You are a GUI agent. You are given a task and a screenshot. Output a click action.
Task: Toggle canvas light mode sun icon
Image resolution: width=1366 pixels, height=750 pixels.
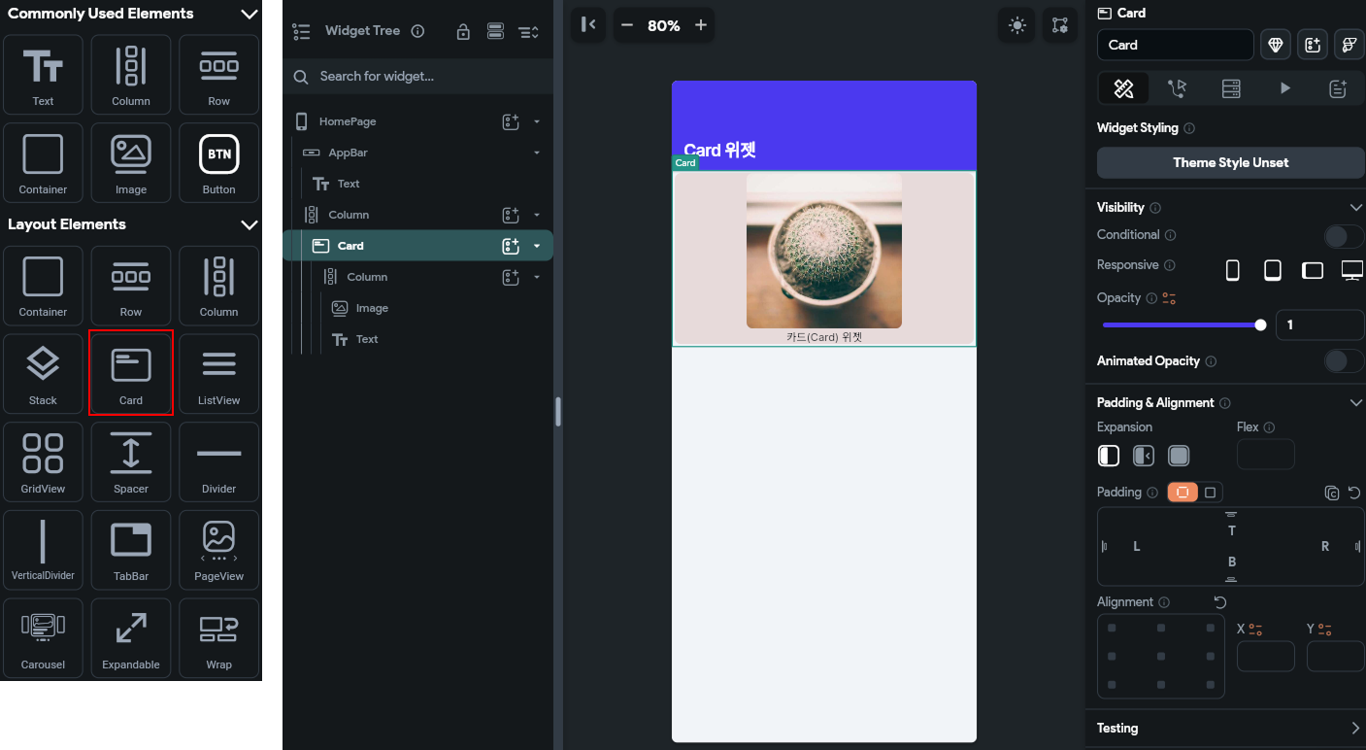(1016, 25)
